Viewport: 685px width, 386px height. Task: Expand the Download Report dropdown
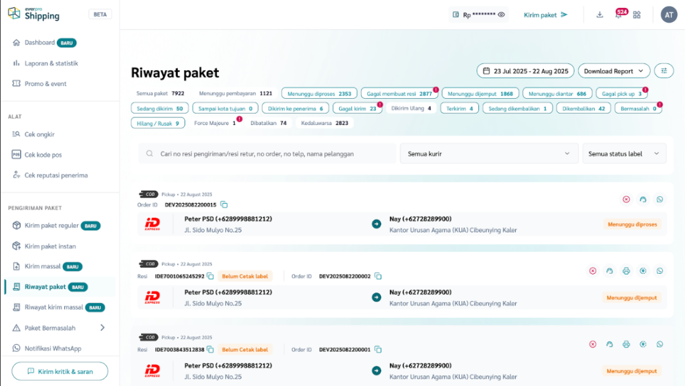tap(613, 71)
